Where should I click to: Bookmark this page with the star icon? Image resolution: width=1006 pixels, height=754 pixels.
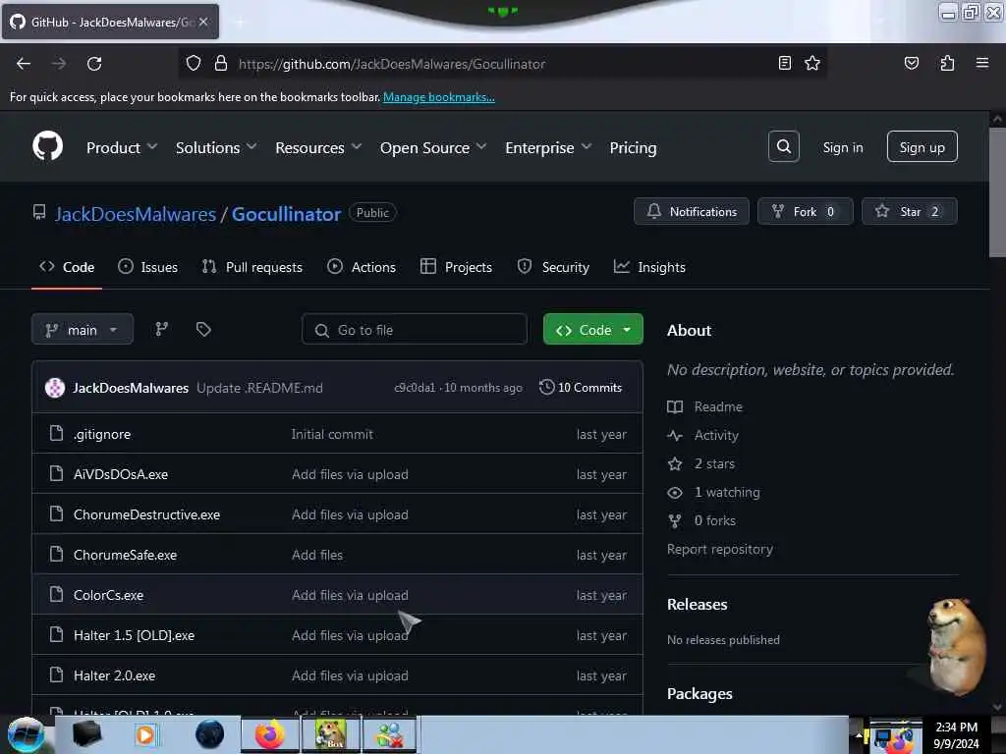point(812,63)
